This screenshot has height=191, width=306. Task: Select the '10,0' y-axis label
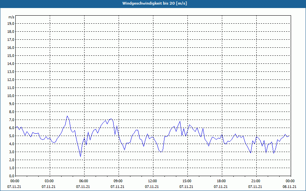click(x=11, y=96)
